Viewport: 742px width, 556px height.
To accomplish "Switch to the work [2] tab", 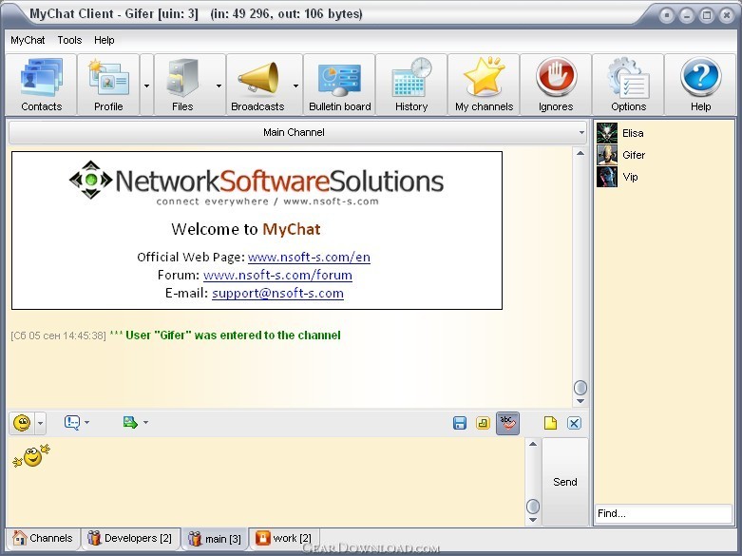I will click(283, 538).
